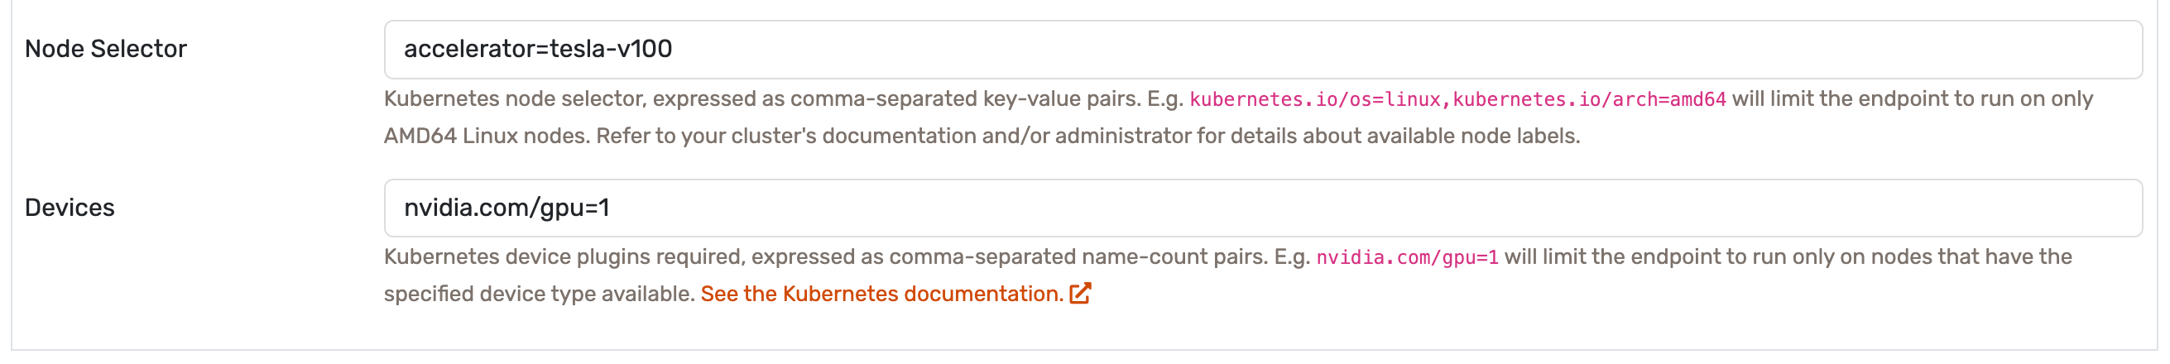Click the kubernetes.io/arch=amd64 code example
Screen dimensions: 2170x364
(x=1590, y=99)
